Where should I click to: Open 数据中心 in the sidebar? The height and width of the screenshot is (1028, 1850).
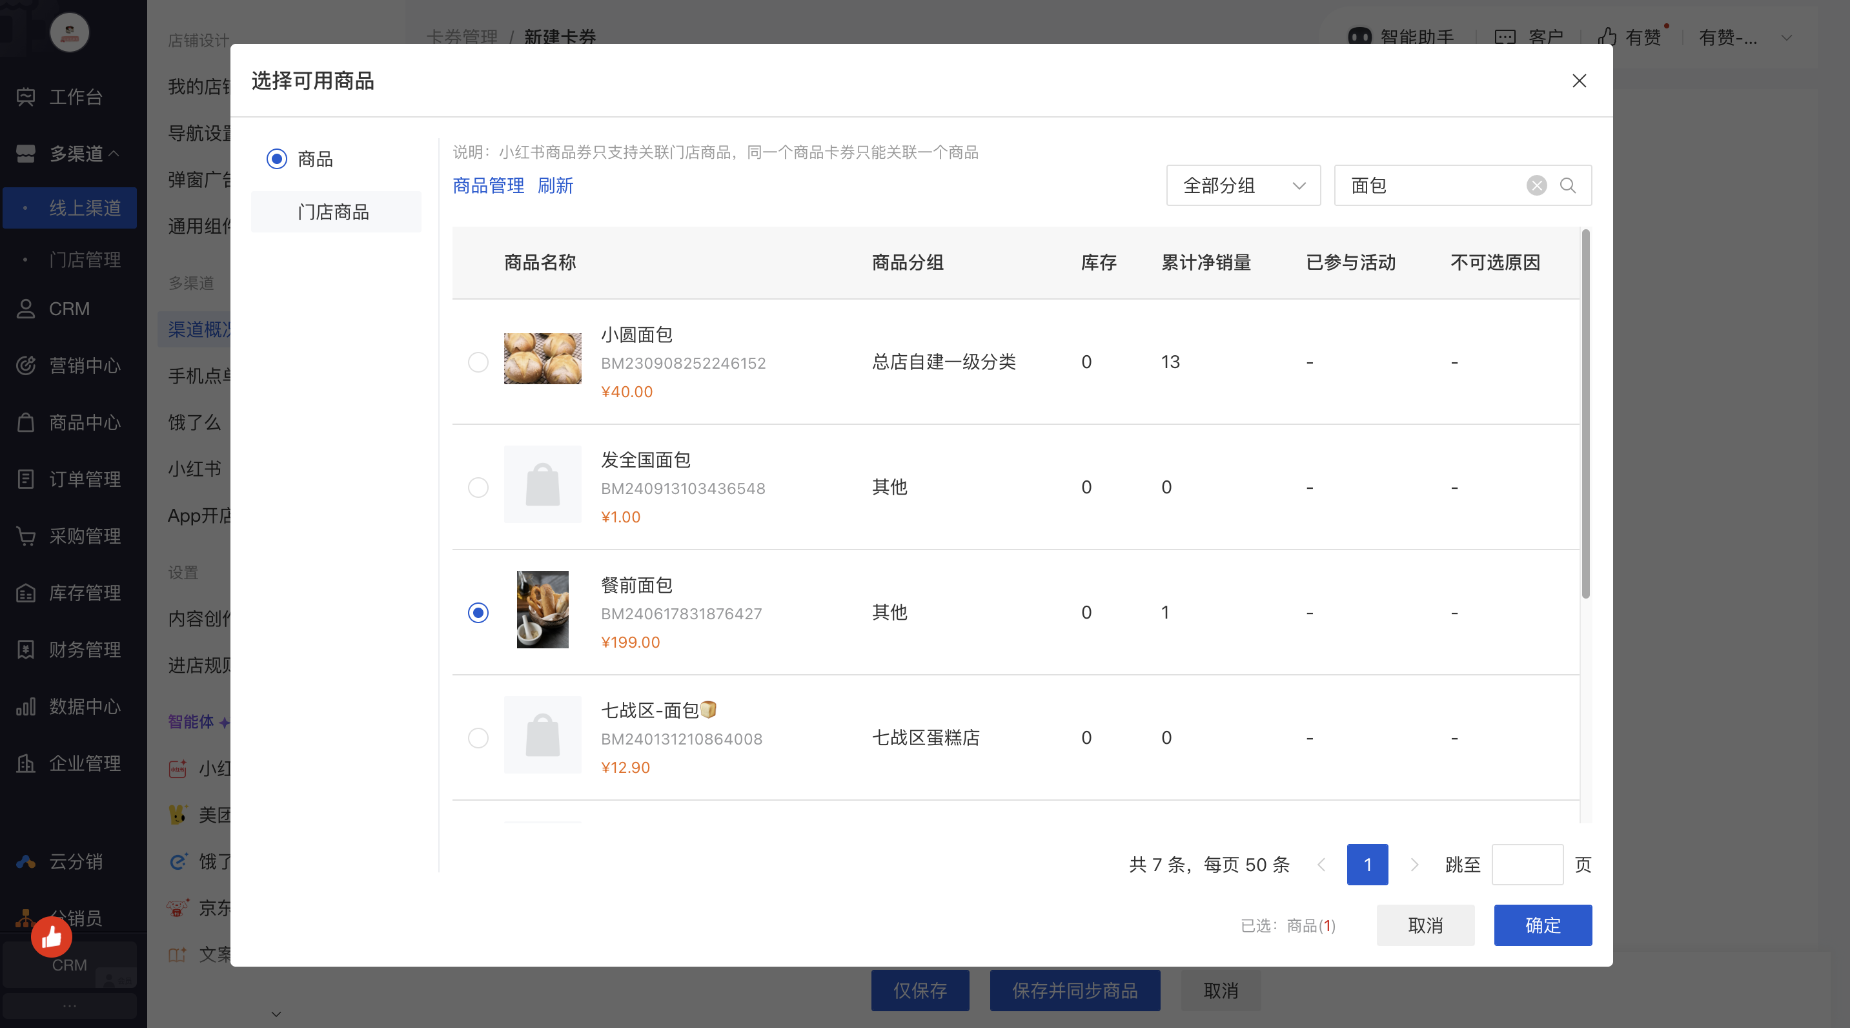[x=84, y=706]
